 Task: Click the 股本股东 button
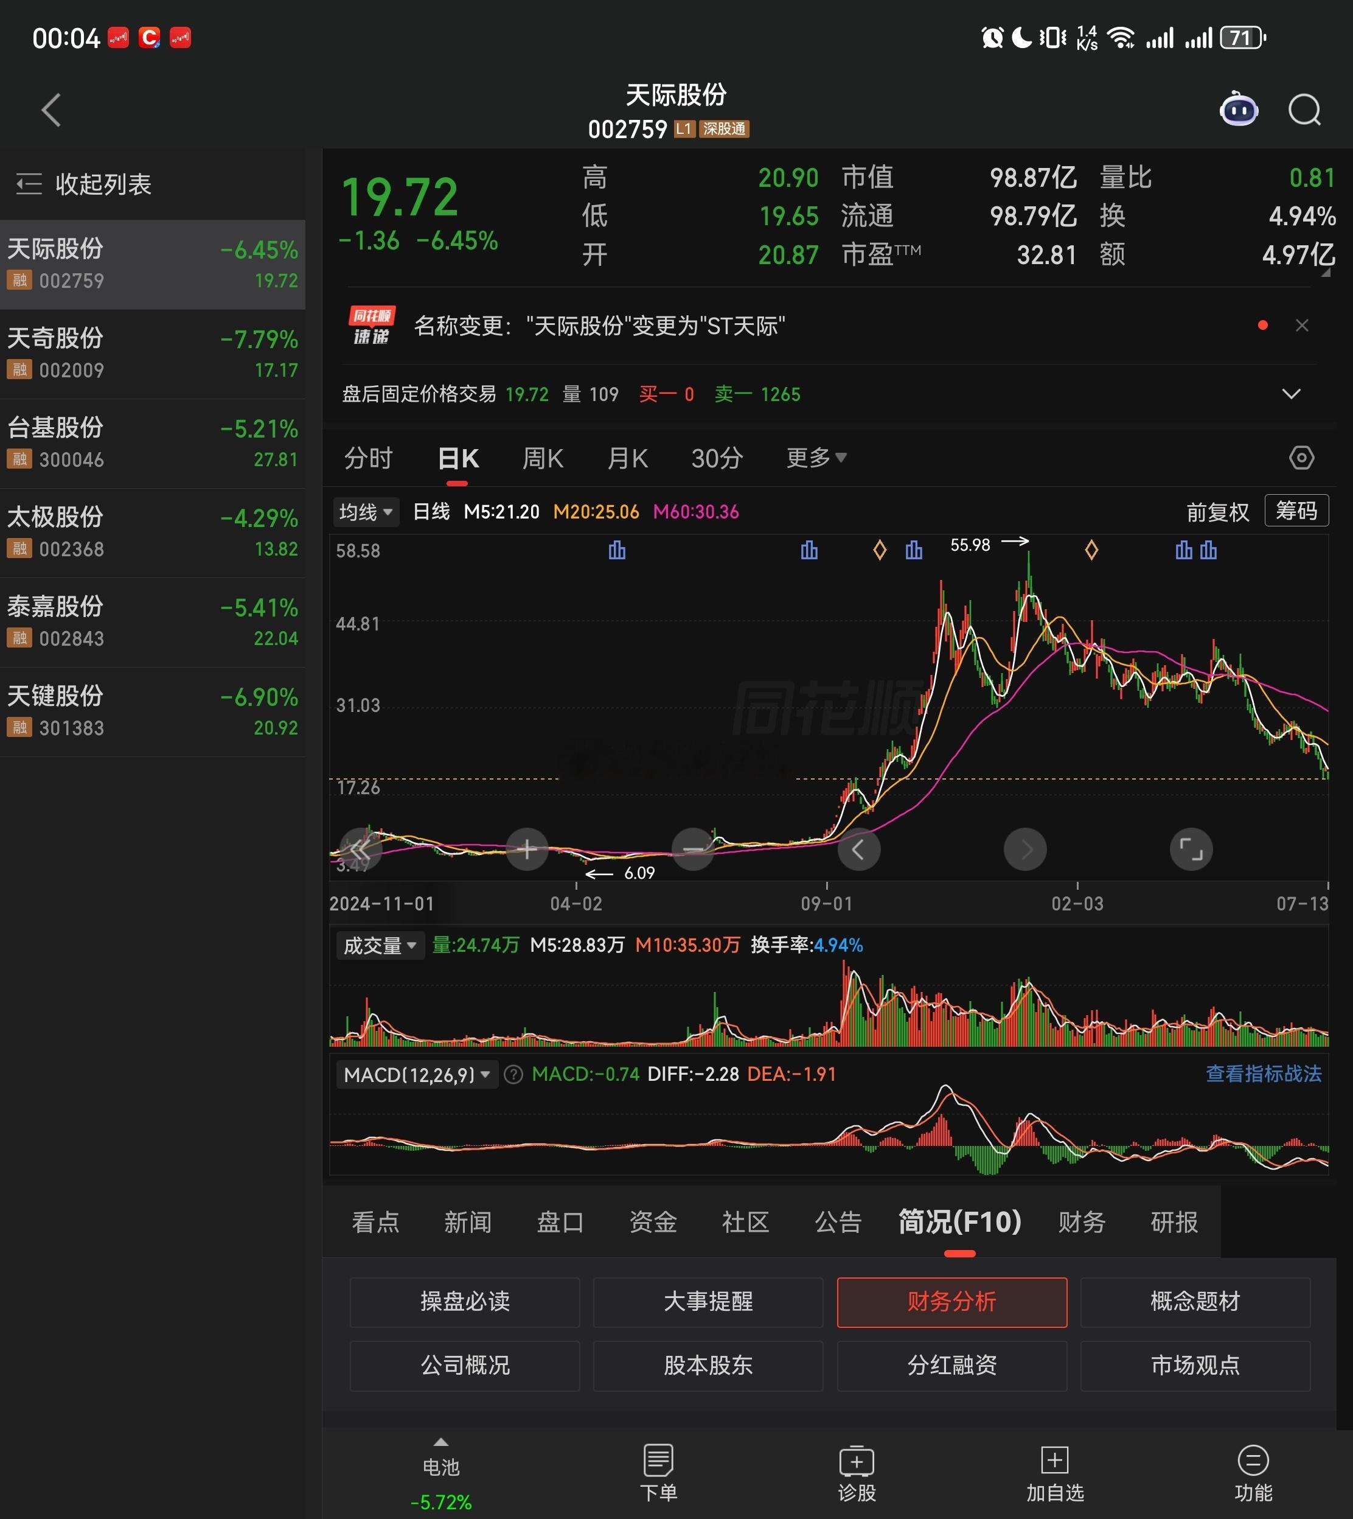point(709,1366)
